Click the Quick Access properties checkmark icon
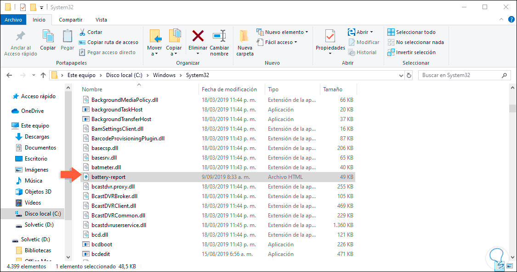Image resolution: width=517 pixels, height=272 pixels. pyautogui.click(x=23, y=7)
